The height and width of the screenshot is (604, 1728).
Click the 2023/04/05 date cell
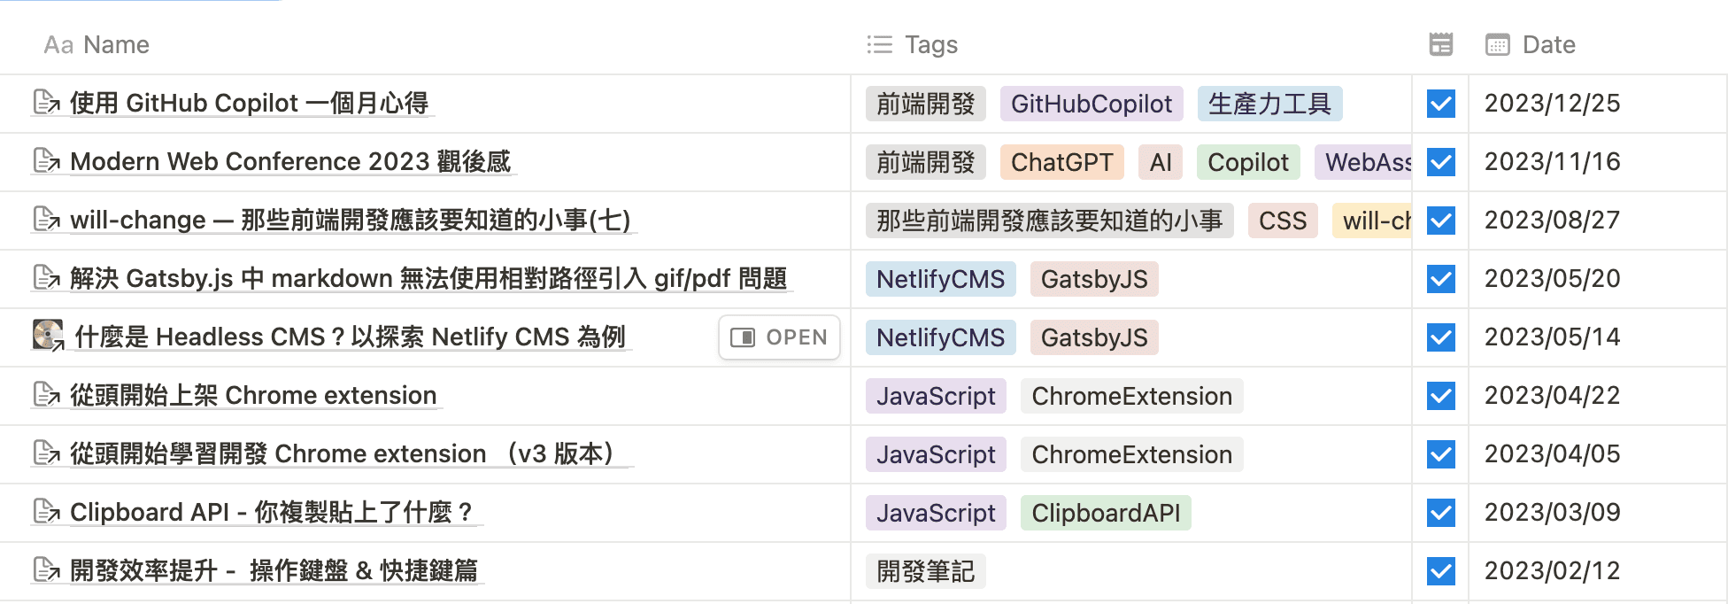(1552, 453)
